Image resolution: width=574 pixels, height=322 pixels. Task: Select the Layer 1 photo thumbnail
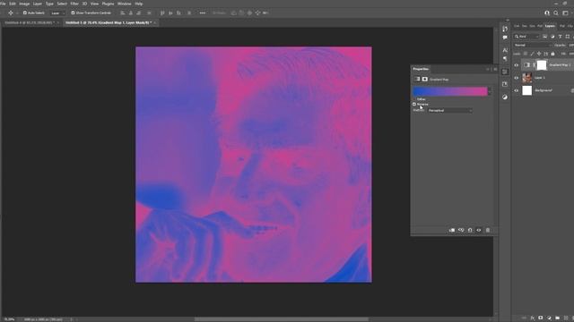click(526, 78)
